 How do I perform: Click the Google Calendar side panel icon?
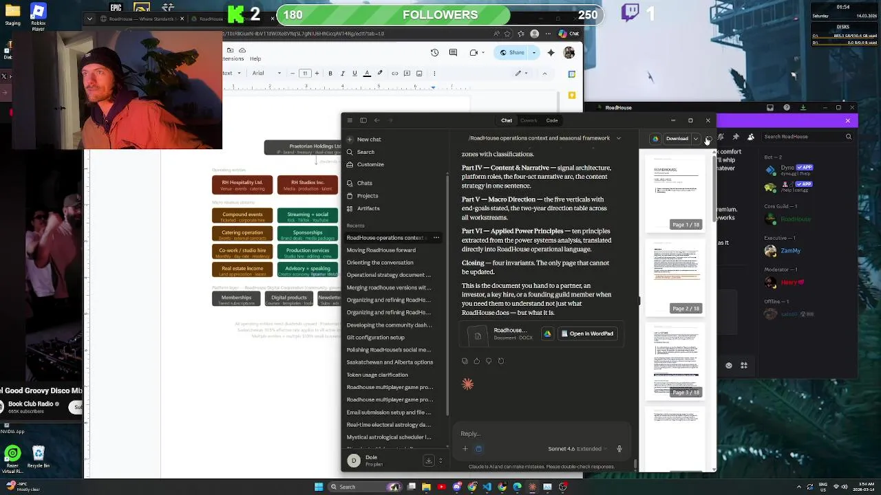click(572, 74)
